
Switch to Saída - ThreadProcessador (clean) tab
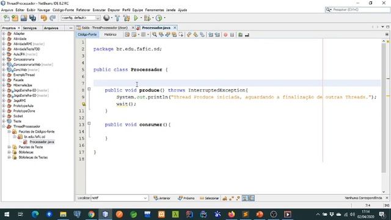[x=104, y=28]
